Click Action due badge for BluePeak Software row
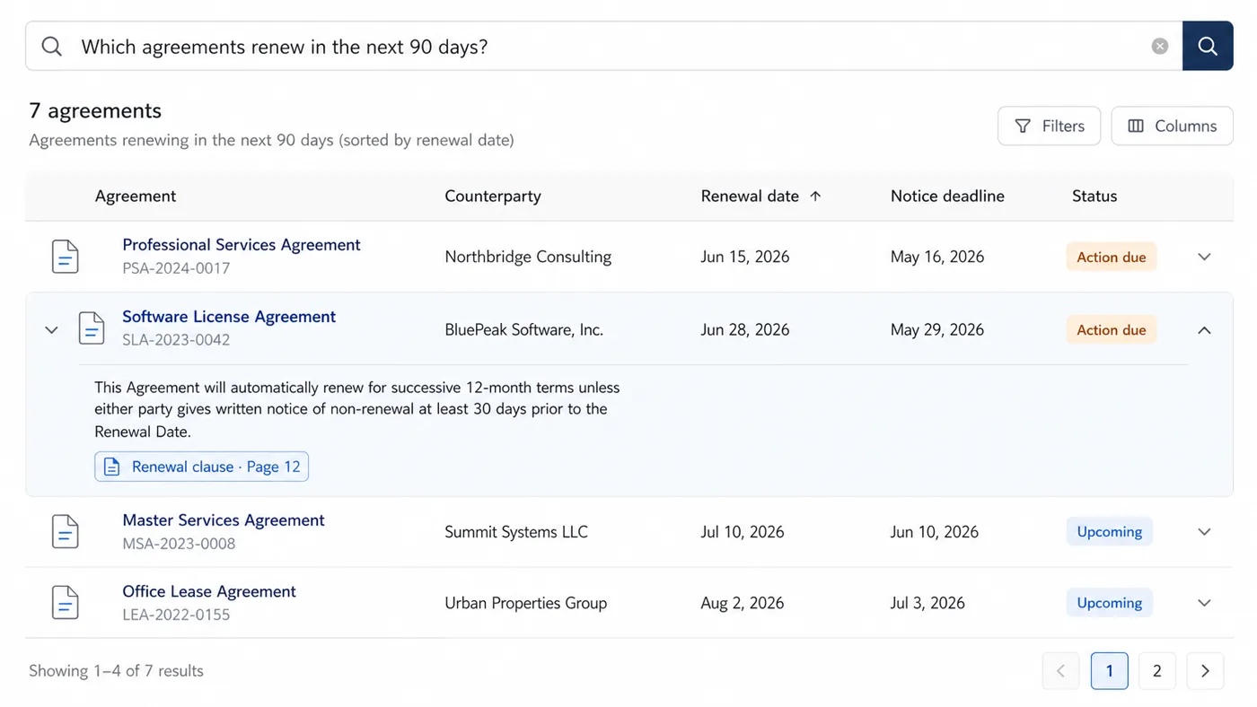Image resolution: width=1257 pixels, height=707 pixels. click(x=1112, y=329)
